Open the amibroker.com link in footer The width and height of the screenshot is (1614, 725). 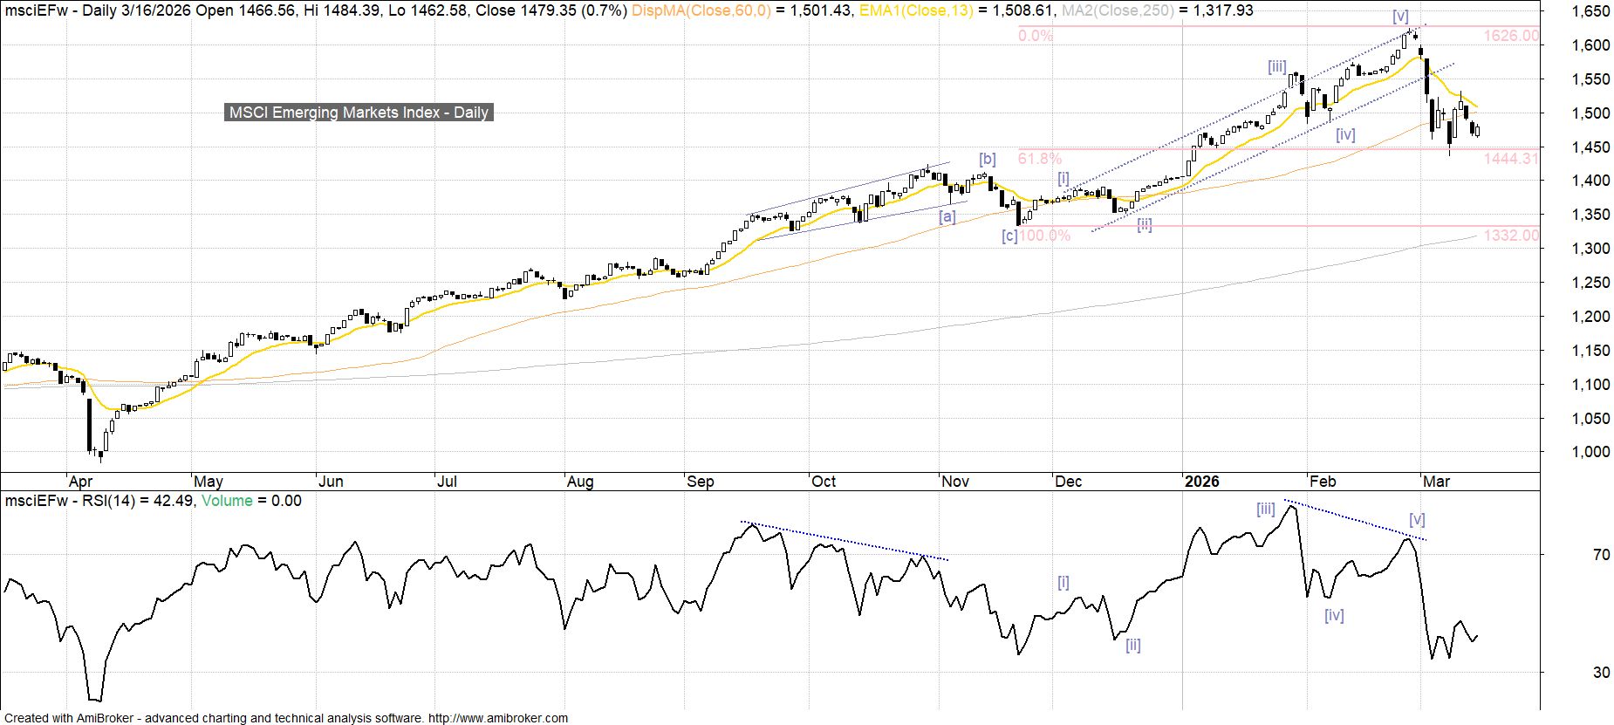(x=498, y=718)
